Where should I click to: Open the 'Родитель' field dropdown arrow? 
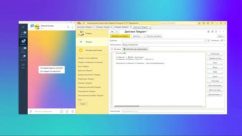pos(206,40)
